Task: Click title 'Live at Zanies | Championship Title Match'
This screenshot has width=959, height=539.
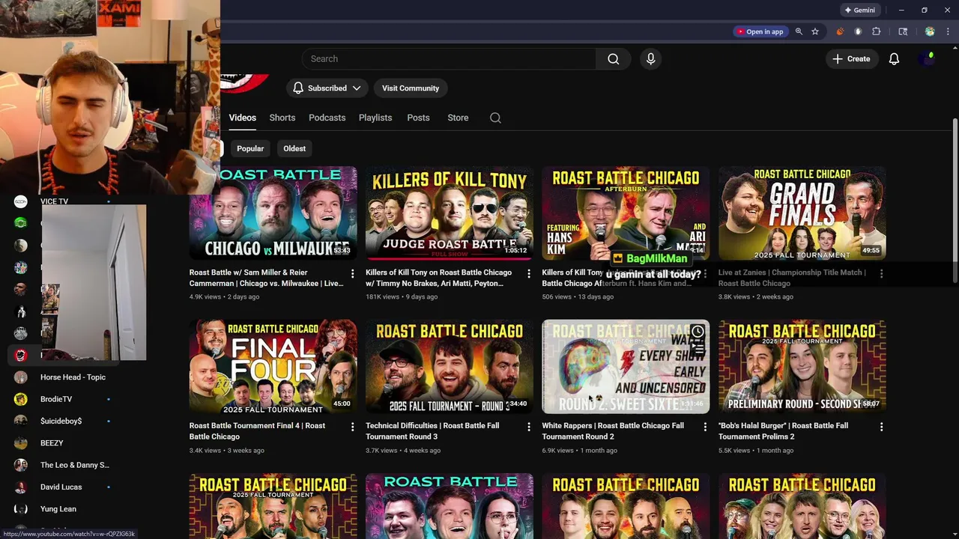Action: click(792, 278)
